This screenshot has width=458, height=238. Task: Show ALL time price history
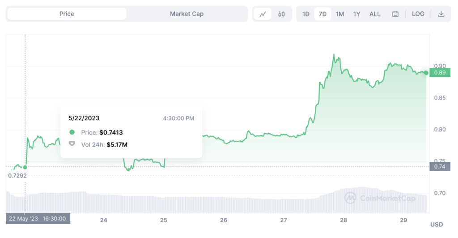tap(375, 14)
